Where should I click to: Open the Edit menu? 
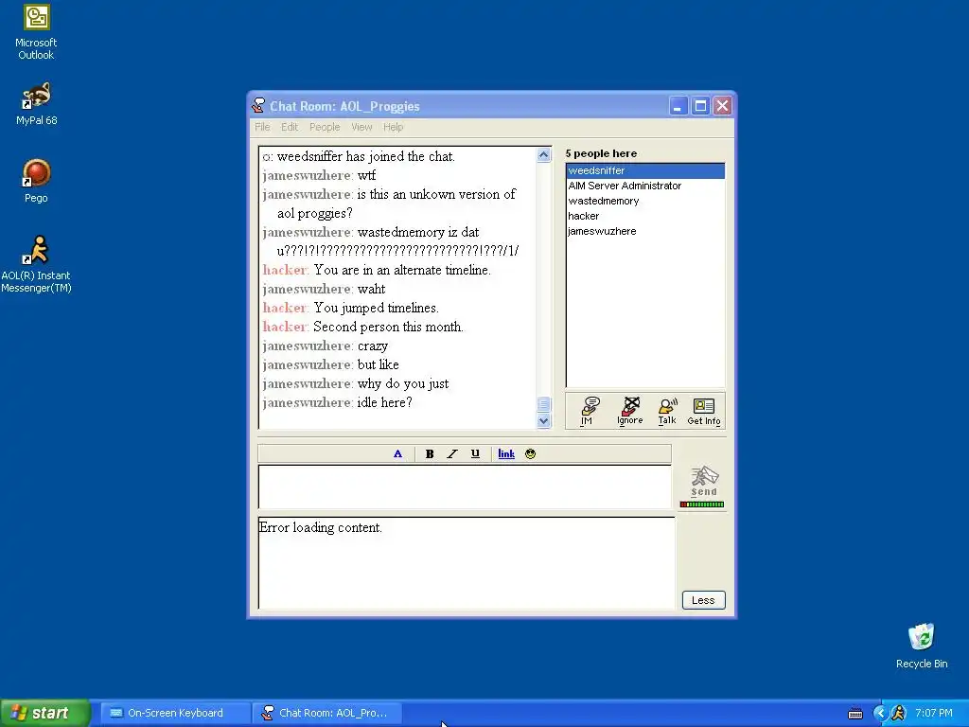pos(290,127)
